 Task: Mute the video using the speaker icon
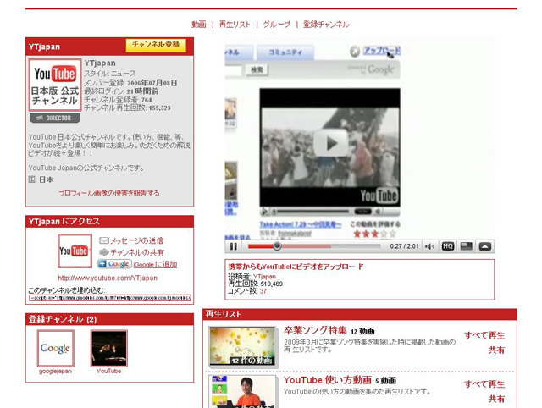coord(429,246)
